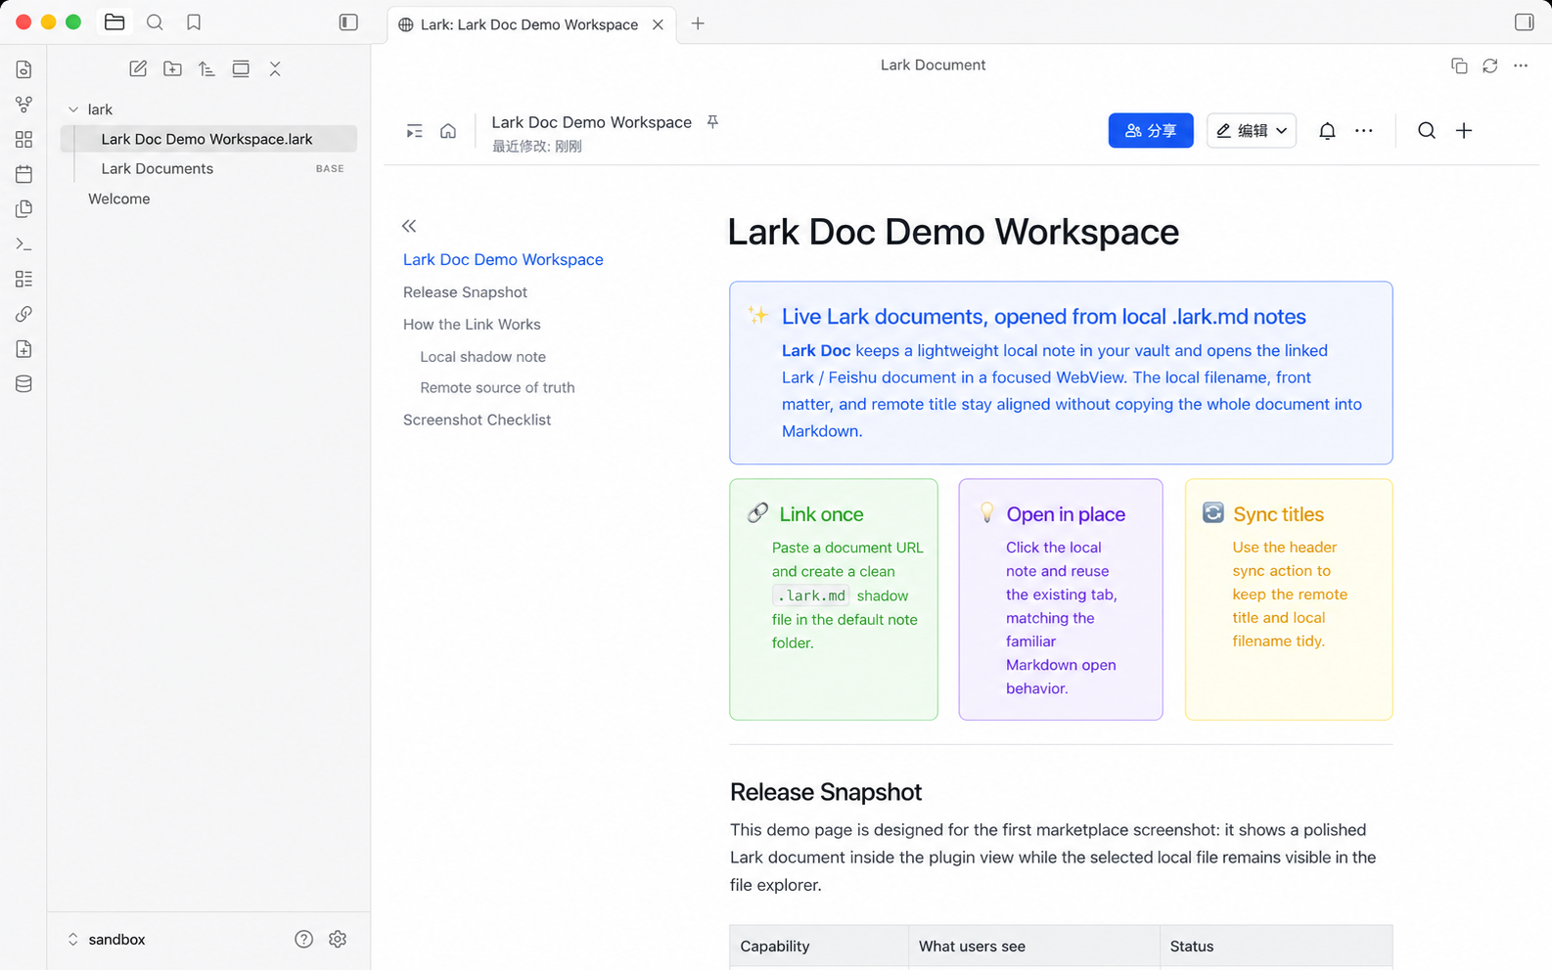Click the Open in place card heading
This screenshot has width=1552, height=970.
(1066, 514)
